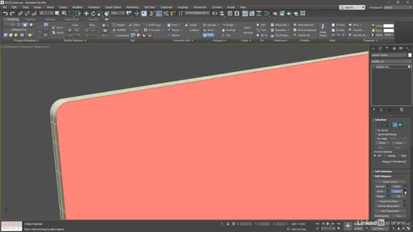Open the Modifiers menu
Screen dimensions: 413x232
pyautogui.click(x=77, y=7)
